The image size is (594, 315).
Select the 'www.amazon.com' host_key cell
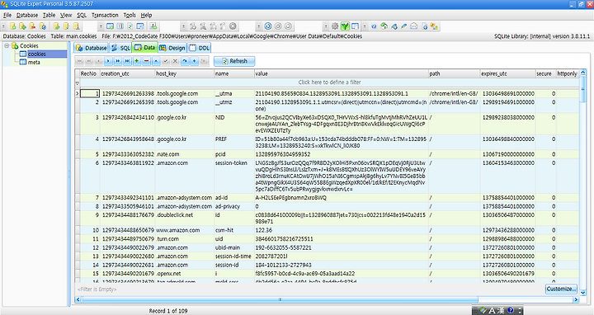click(x=184, y=230)
